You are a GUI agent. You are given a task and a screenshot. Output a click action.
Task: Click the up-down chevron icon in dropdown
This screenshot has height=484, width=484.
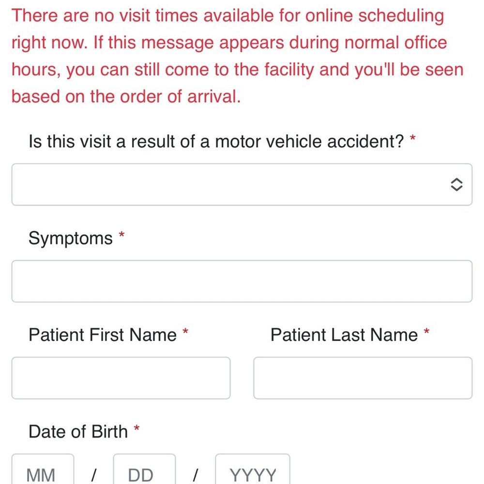(x=456, y=184)
